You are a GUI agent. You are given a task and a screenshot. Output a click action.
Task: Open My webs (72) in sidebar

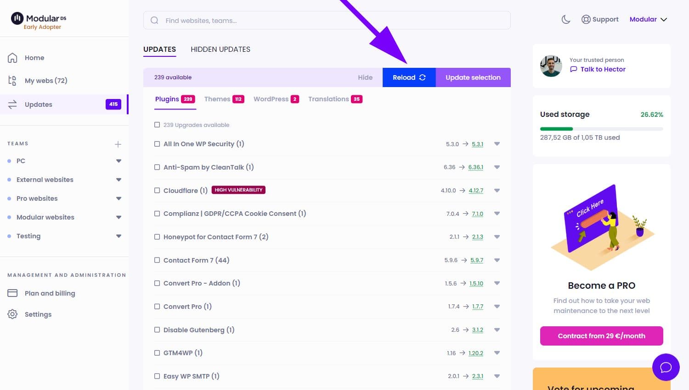[46, 81]
